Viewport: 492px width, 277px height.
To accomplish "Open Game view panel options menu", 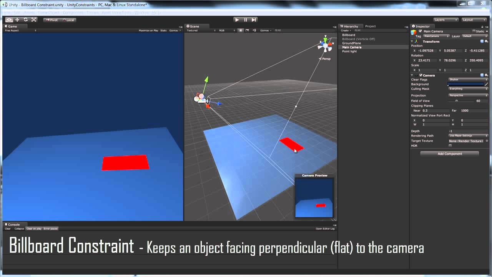I will (x=180, y=27).
